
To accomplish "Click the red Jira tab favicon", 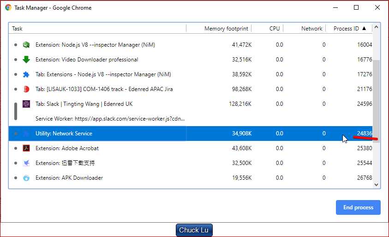I will (x=26, y=89).
